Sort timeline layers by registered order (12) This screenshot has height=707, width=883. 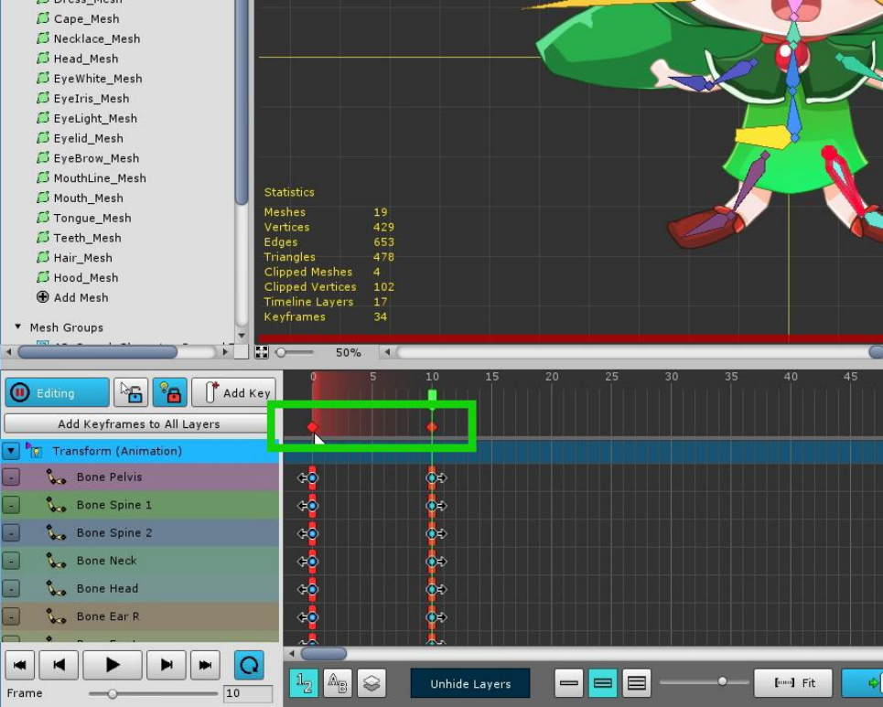coord(304,683)
